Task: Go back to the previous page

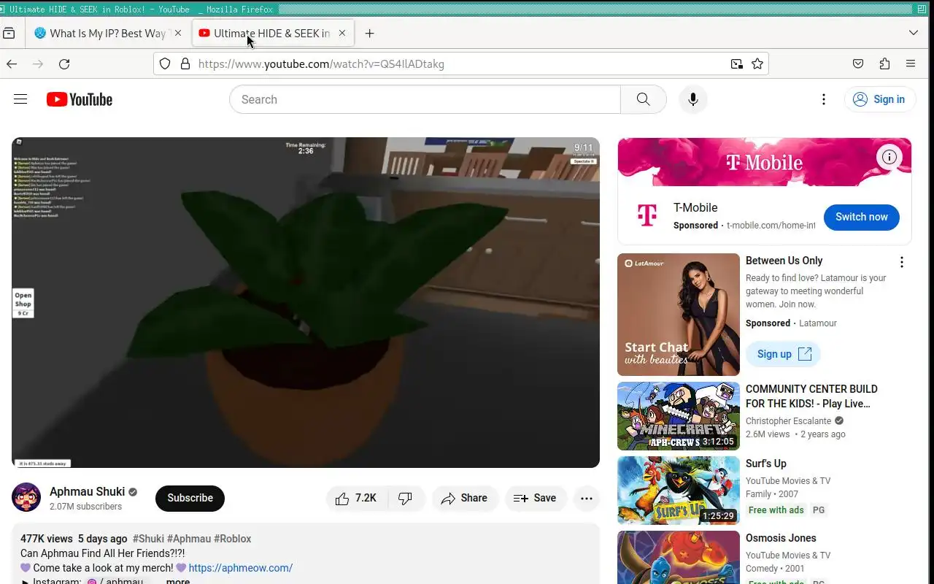Action: 12,64
